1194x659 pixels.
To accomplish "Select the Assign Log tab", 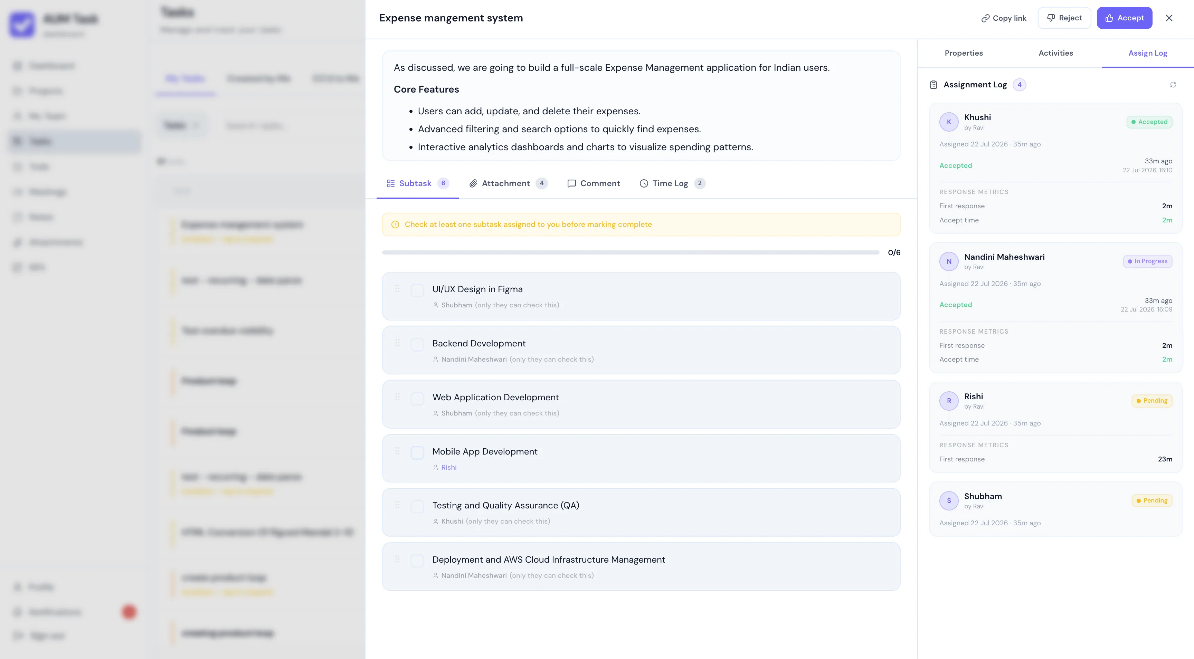I will (x=1148, y=53).
